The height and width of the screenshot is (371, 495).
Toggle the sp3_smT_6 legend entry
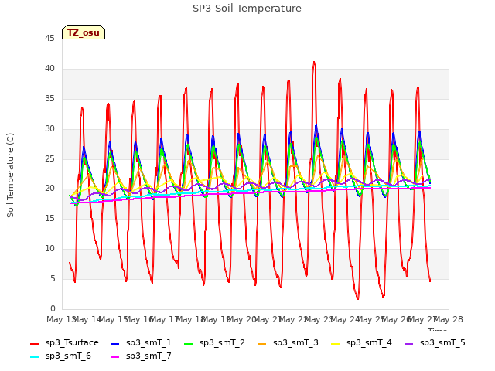click(x=60, y=356)
